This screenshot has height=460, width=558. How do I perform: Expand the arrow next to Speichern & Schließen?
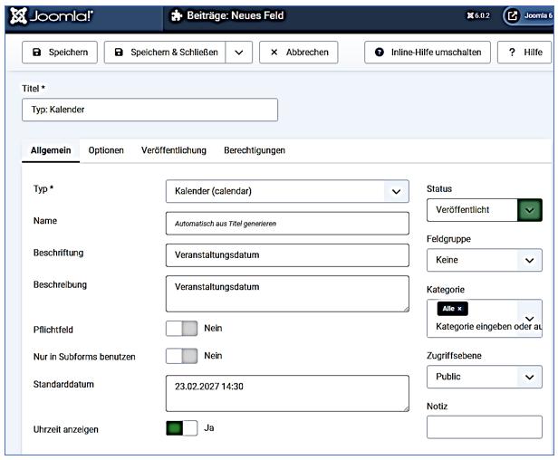(x=238, y=53)
